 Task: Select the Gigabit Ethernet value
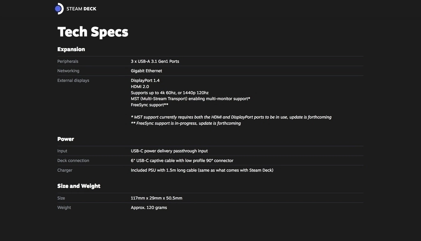tap(146, 71)
